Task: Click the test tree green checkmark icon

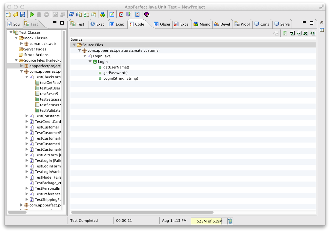Action: [86, 14]
